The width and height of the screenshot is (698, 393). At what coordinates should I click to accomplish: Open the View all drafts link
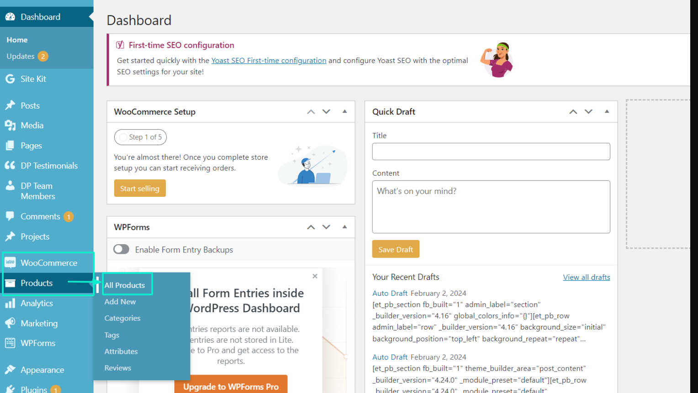[x=587, y=277]
